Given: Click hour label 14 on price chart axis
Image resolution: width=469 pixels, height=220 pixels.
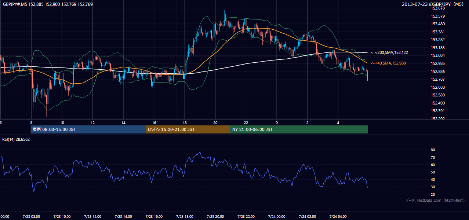Looking at the screenshot, I should (x=123, y=123).
